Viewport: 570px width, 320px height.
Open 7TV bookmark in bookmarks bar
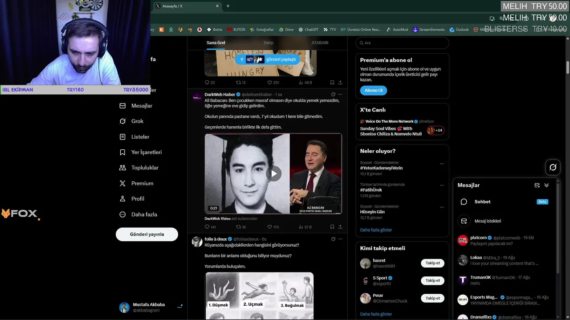click(330, 30)
